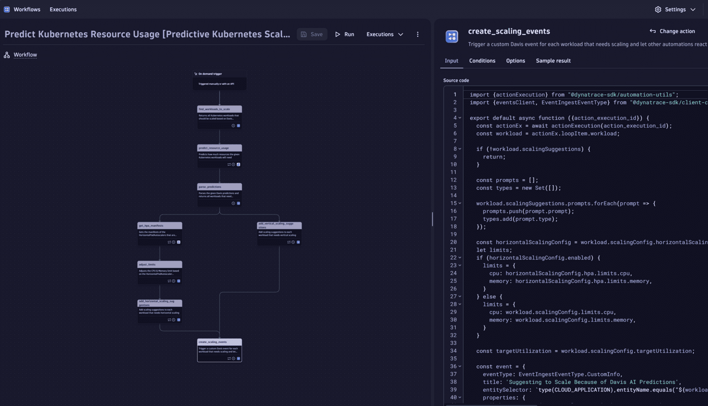Open the Workflow breadcrumb link
The width and height of the screenshot is (708, 406).
coord(25,55)
